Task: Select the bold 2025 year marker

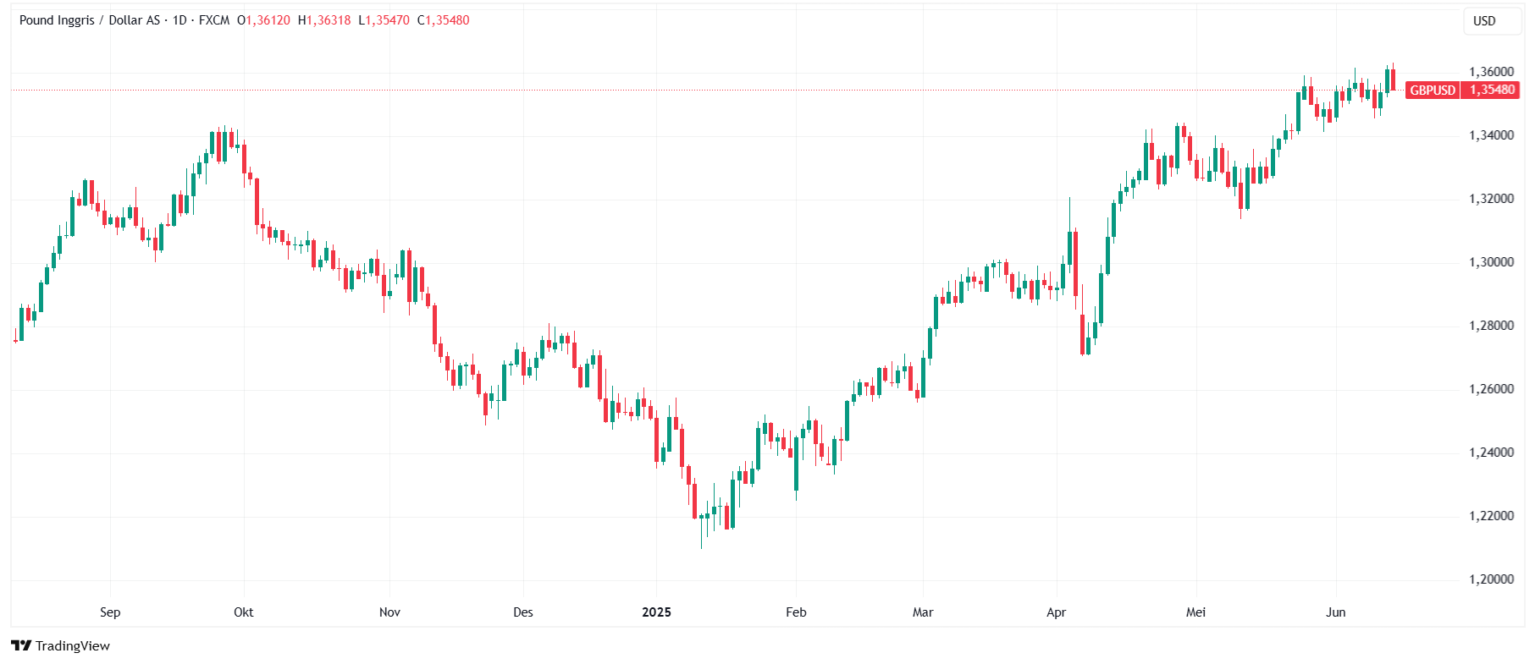Action: coord(656,612)
